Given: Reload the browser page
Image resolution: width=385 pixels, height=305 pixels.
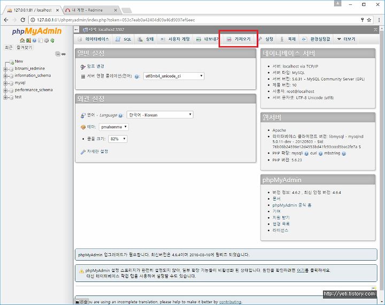Looking at the screenshot, I should [23, 20].
